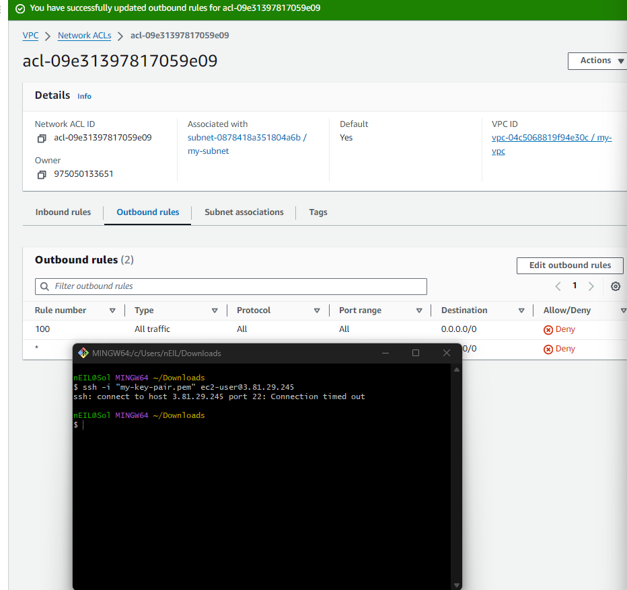This screenshot has height=590, width=627.
Task: Close the MINGW64 terminal window
Action: tap(447, 353)
